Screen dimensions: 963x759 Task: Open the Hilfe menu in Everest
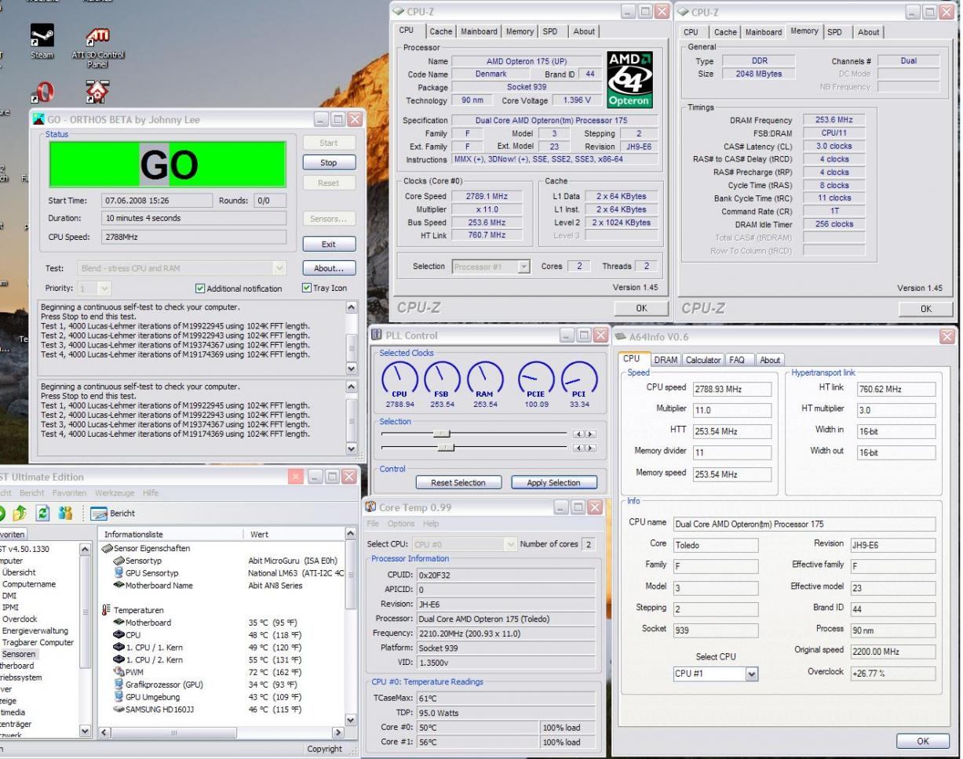[150, 493]
